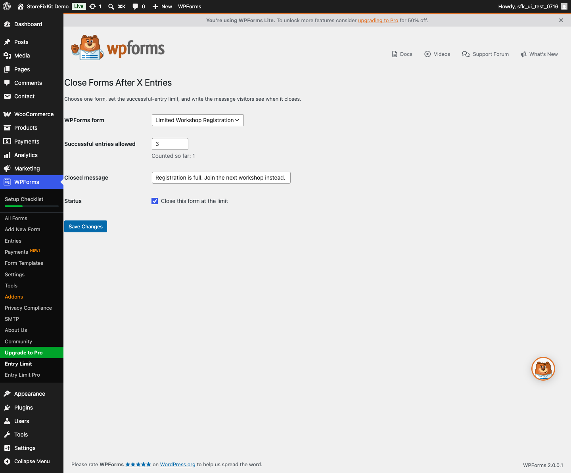Open SMTP submenu item
Image resolution: width=571 pixels, height=473 pixels.
coord(12,319)
